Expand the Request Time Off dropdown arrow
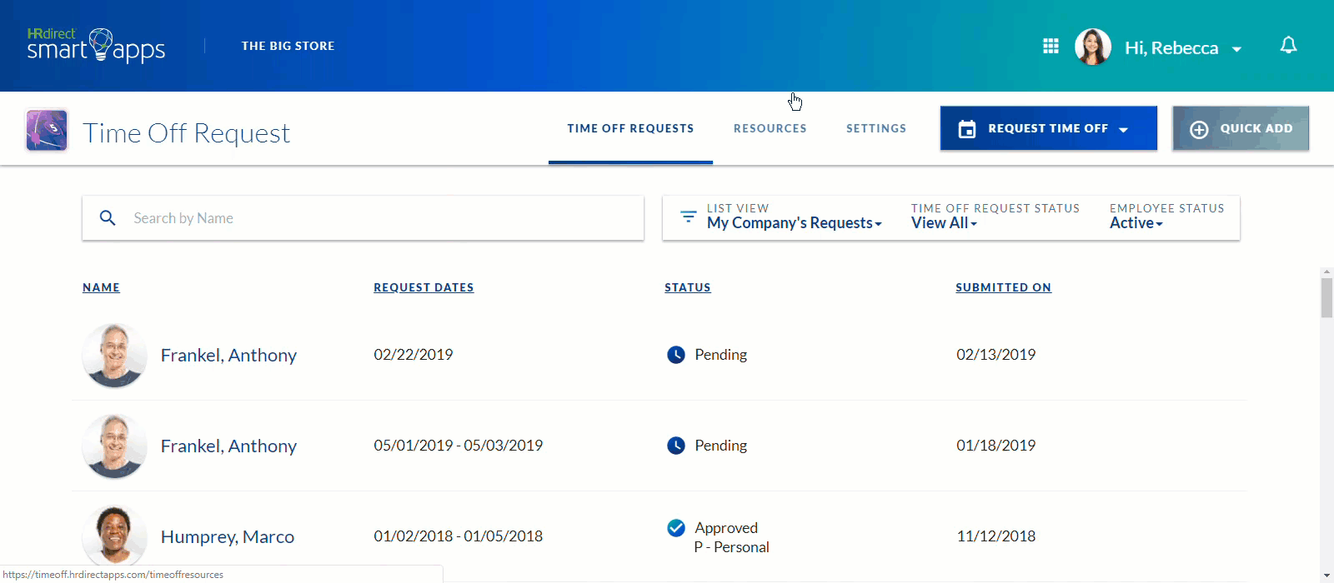 [1123, 130]
